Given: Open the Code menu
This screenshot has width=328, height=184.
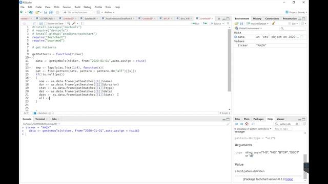Looking at the screenshot, I should click(x=38, y=7).
